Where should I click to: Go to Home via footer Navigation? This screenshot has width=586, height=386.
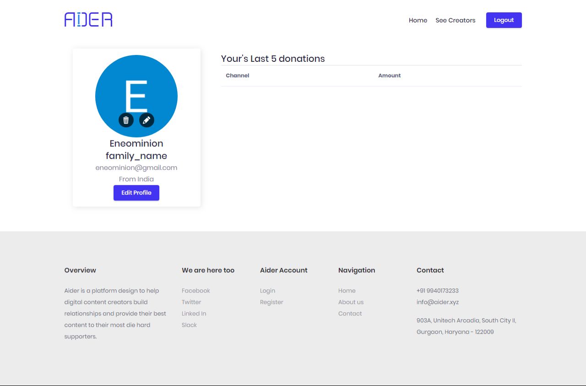coord(347,291)
